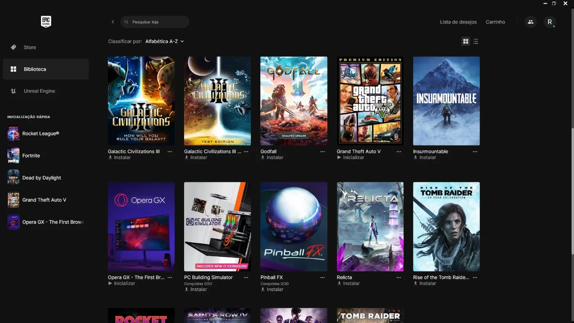Image resolution: width=574 pixels, height=323 pixels.
Task: Click the Pesquisar loja search field
Action: [155, 22]
